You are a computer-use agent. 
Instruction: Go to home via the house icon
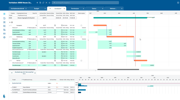pos(50,2)
